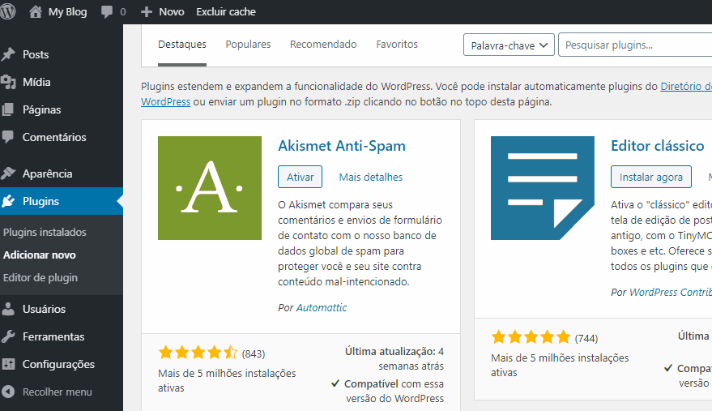Switch to the Populares tab

click(248, 44)
